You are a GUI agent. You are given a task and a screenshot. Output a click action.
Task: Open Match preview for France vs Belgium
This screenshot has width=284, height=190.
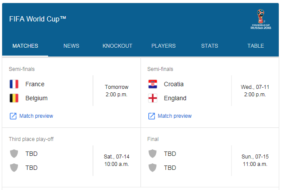(36, 116)
